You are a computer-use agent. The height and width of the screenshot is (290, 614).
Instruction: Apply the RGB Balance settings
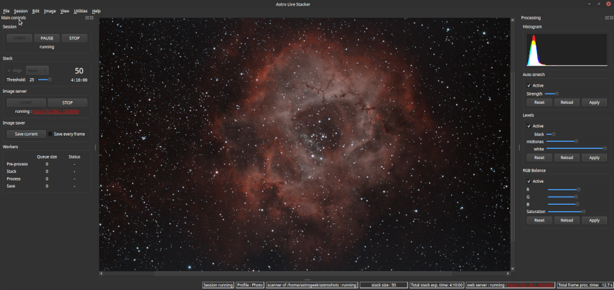594,220
